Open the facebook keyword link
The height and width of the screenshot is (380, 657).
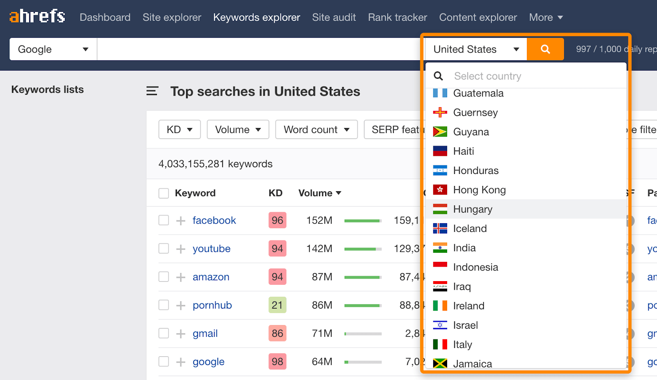coord(214,220)
